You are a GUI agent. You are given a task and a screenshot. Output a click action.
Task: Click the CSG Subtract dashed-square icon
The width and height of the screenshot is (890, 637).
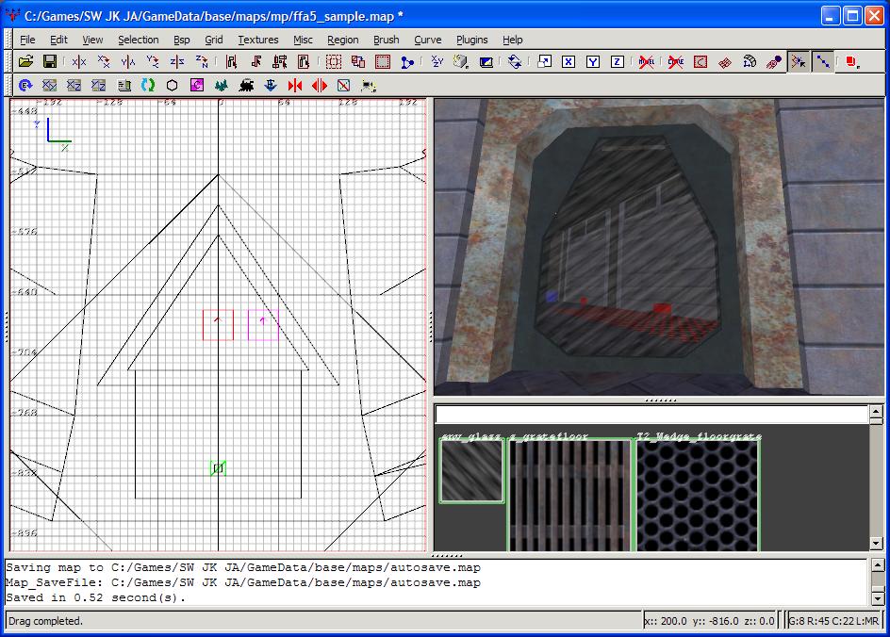tap(334, 61)
